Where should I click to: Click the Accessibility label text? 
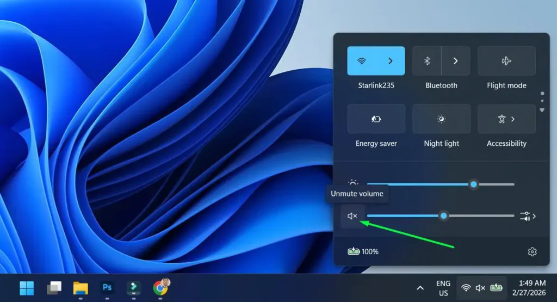tap(506, 144)
